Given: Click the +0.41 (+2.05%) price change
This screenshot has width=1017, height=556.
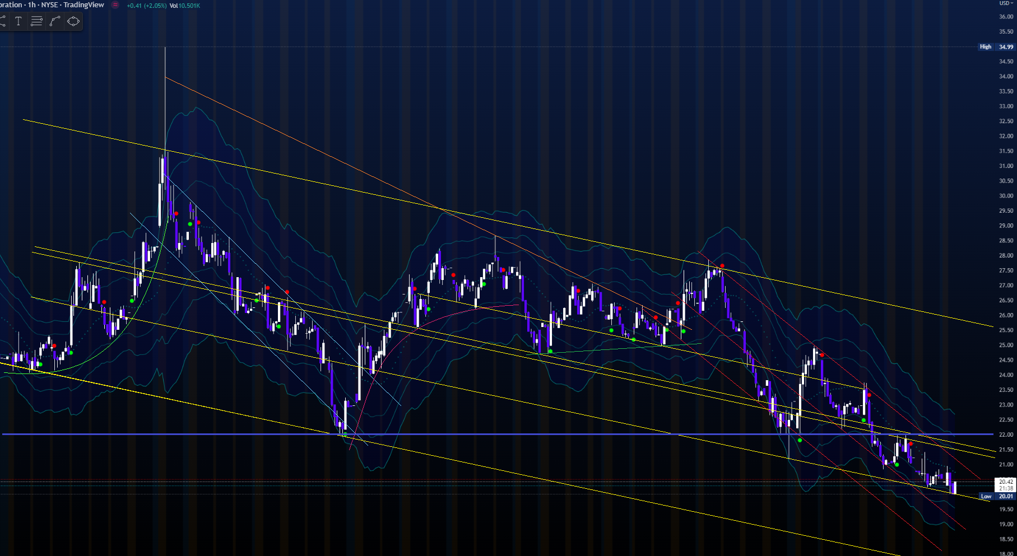Looking at the screenshot, I should (147, 6).
